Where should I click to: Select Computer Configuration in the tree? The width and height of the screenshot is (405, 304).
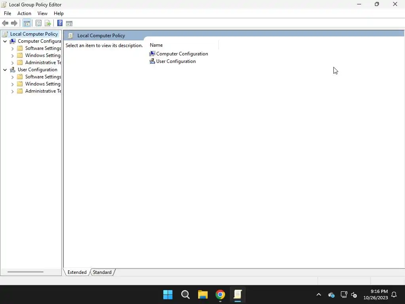39,41
